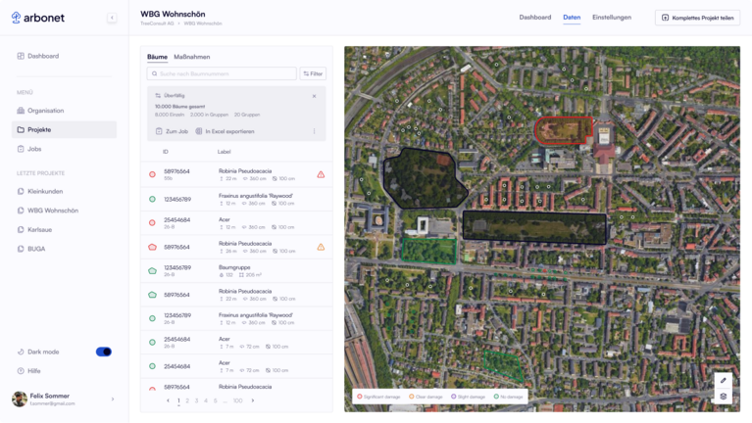Click No damage legend entry
752x423 pixels.
(x=509, y=397)
